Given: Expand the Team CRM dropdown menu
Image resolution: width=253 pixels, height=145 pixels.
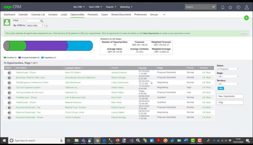Looking at the screenshot, I should point(95,7).
